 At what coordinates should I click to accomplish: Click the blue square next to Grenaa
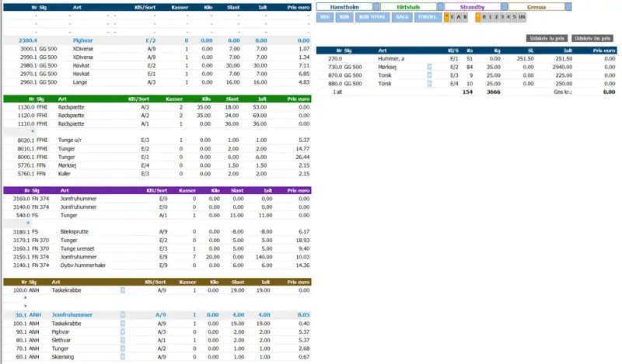[568, 7]
